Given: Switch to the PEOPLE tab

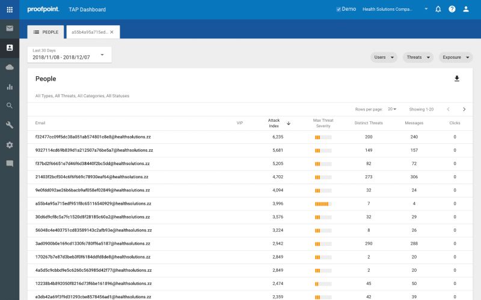Looking at the screenshot, I should (x=46, y=32).
